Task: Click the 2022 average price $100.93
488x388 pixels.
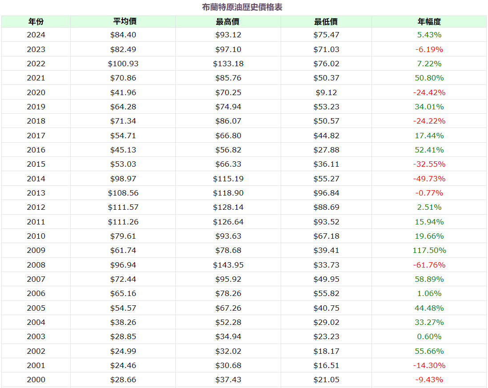Action: click(x=123, y=64)
